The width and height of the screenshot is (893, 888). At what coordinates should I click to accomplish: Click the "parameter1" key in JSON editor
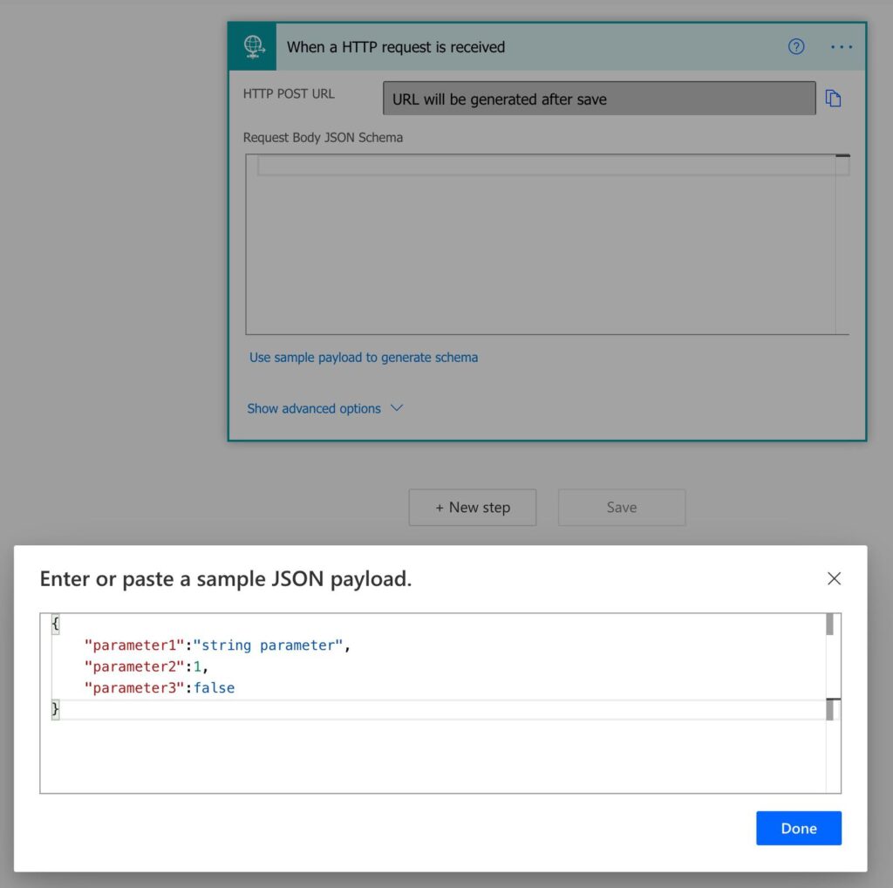[x=134, y=645]
